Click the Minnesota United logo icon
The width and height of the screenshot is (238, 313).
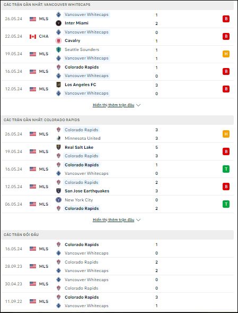(x=58, y=138)
